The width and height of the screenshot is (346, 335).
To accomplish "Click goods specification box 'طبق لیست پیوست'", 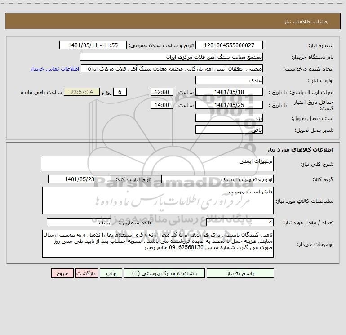I will (x=158, y=201).
